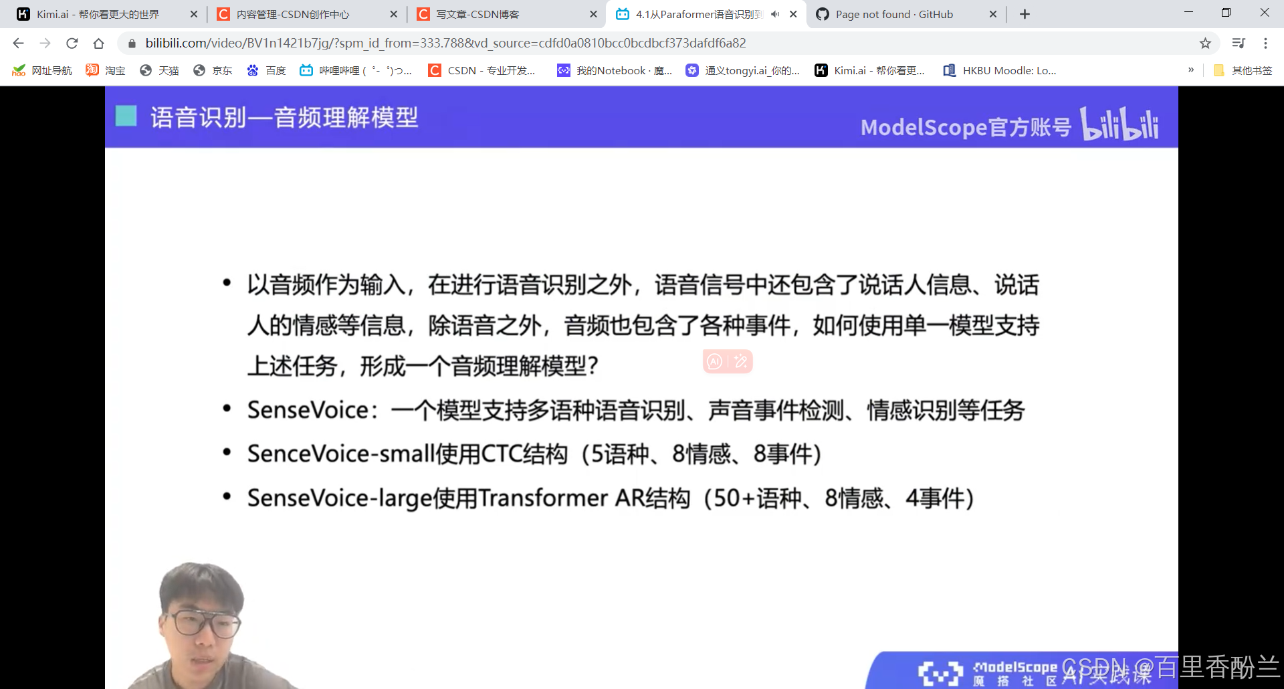
Task: Open the 京东 bookmark
Action: pos(213,70)
